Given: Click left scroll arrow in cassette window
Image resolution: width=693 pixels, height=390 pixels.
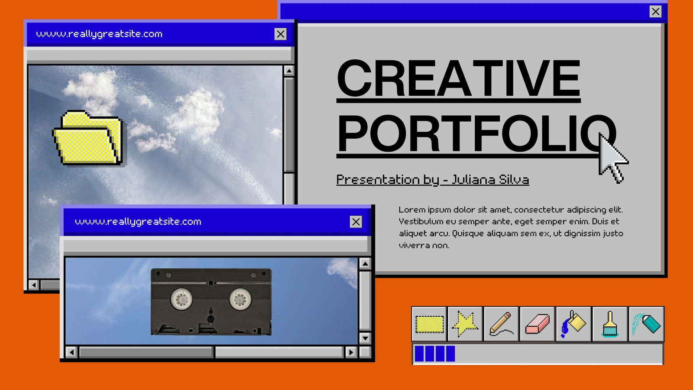Looking at the screenshot, I should (x=71, y=352).
